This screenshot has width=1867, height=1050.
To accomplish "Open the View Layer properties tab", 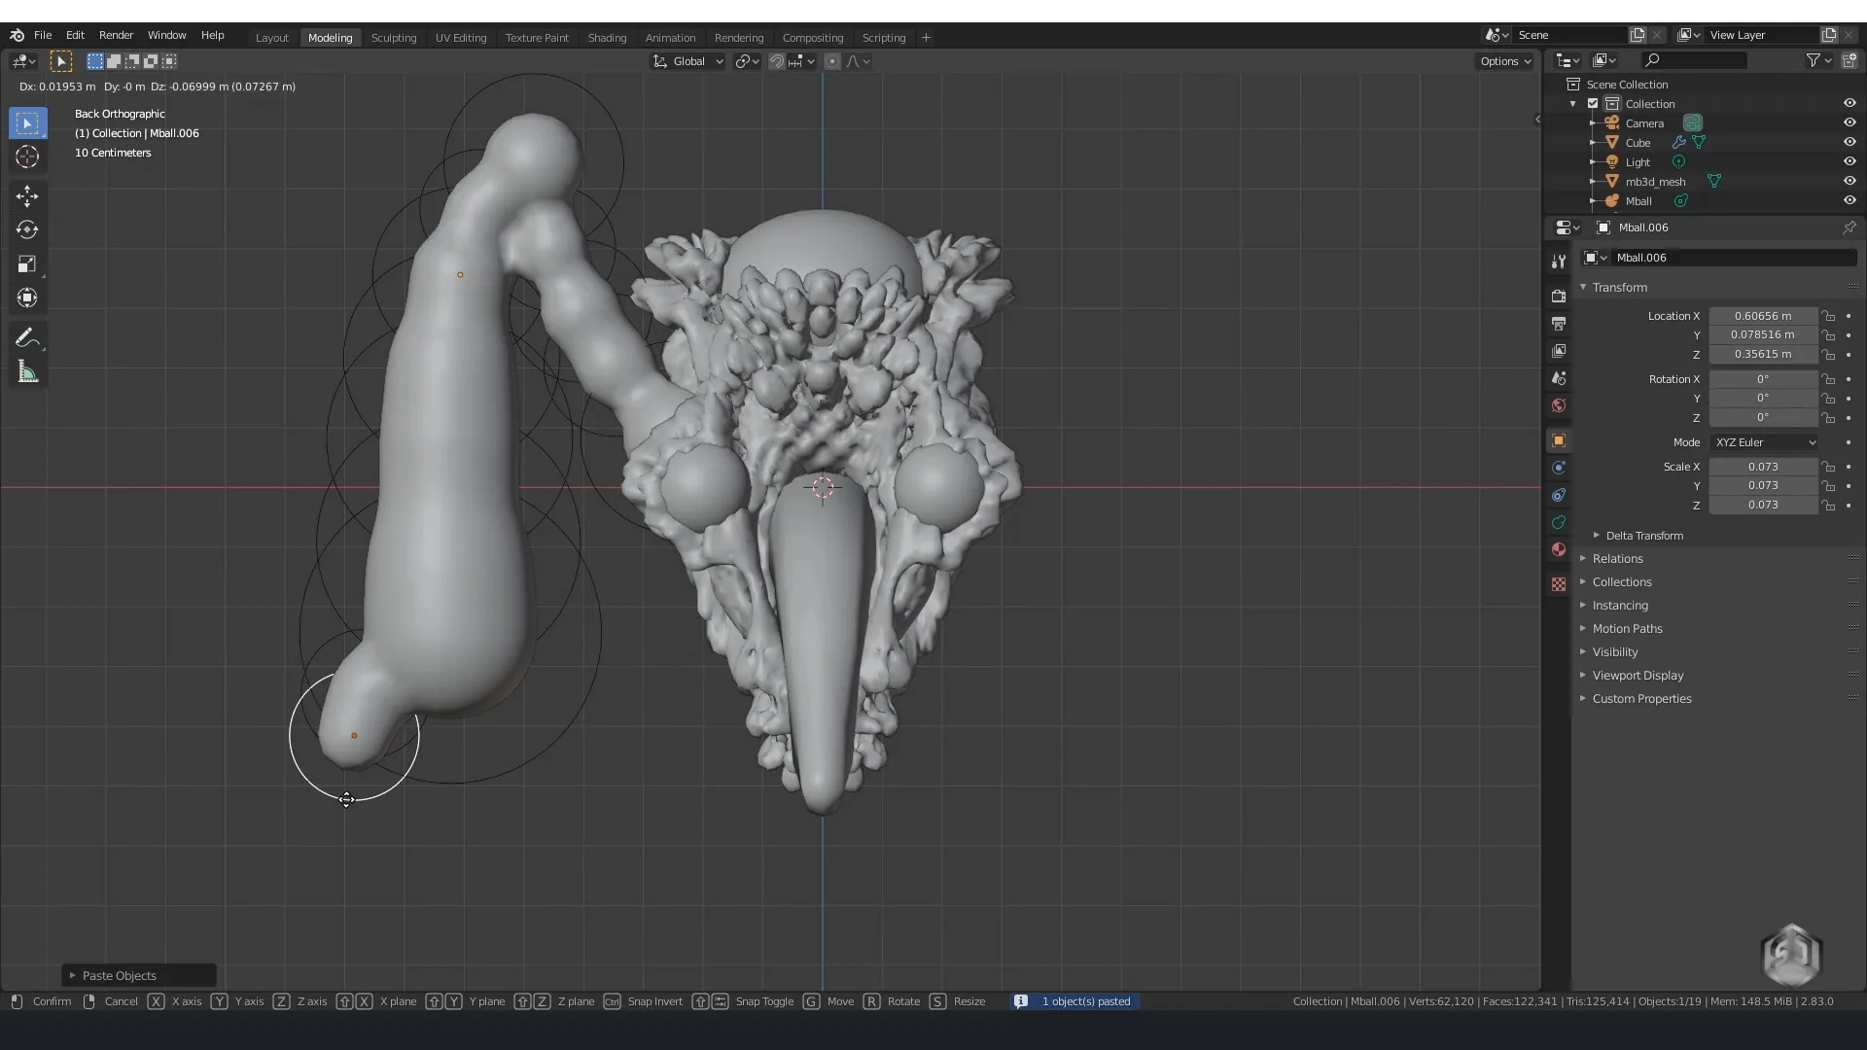I will pyautogui.click(x=1559, y=350).
